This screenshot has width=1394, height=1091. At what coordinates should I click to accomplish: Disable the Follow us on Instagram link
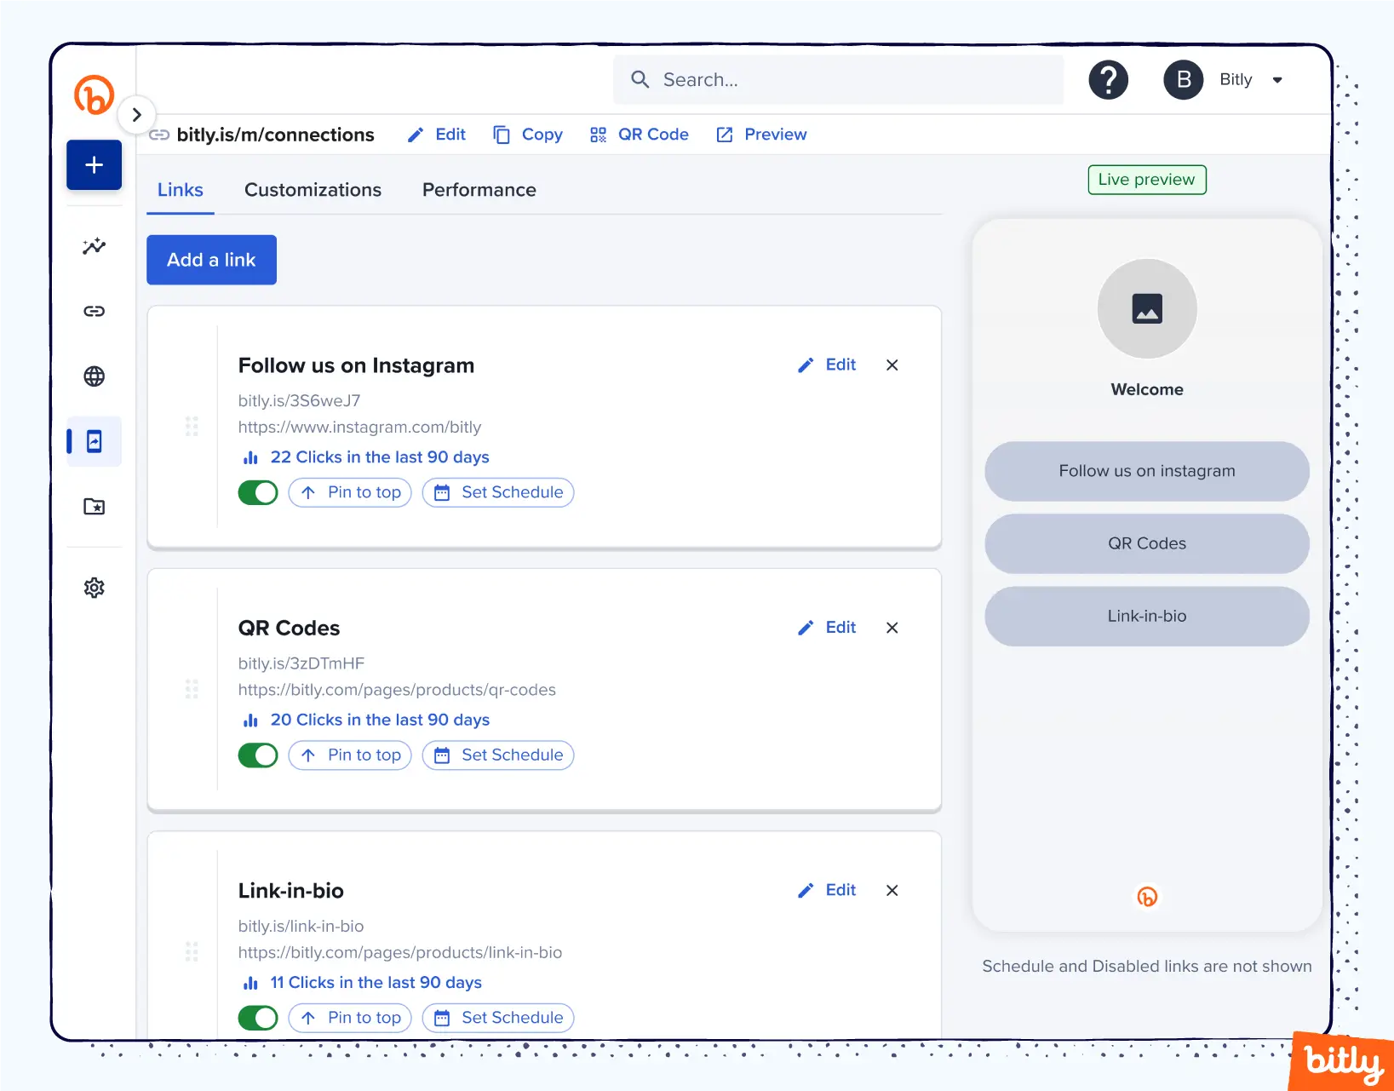pos(258,492)
